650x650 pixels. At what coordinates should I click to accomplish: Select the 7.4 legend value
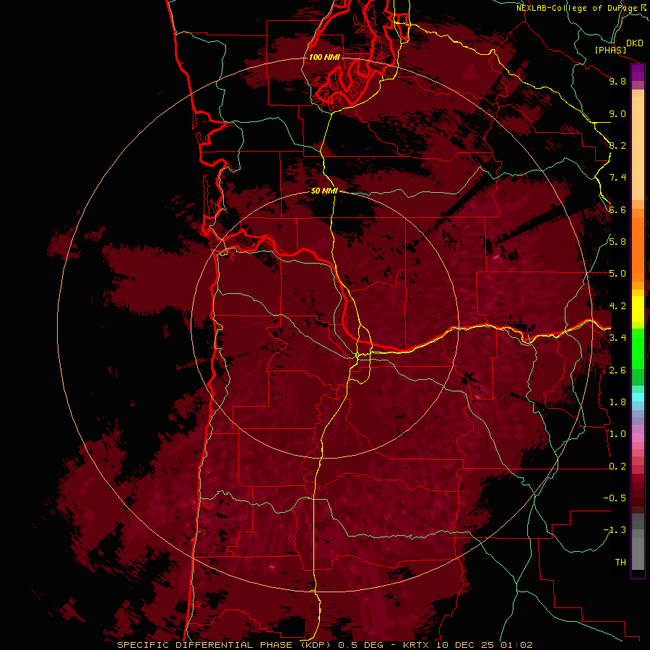617,178
